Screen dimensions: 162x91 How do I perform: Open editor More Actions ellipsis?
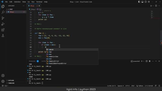tap(159, 6)
